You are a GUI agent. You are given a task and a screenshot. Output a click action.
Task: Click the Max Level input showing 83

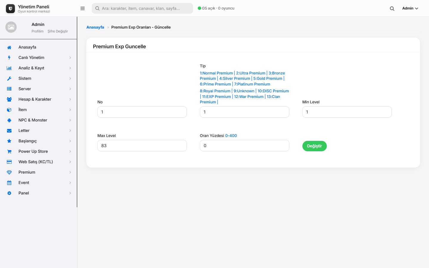pos(142,146)
